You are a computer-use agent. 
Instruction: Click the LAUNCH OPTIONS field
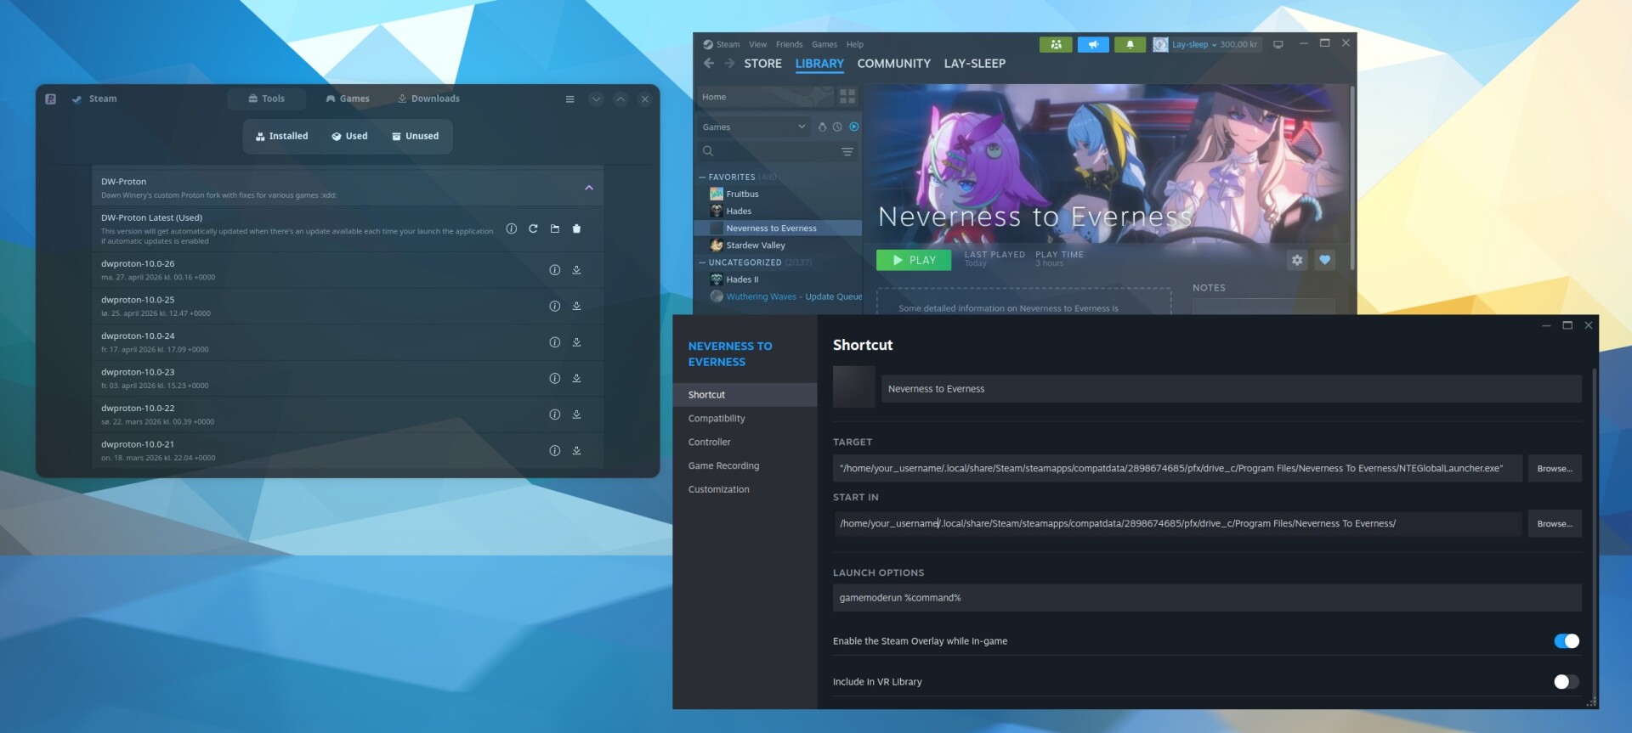1207,598
